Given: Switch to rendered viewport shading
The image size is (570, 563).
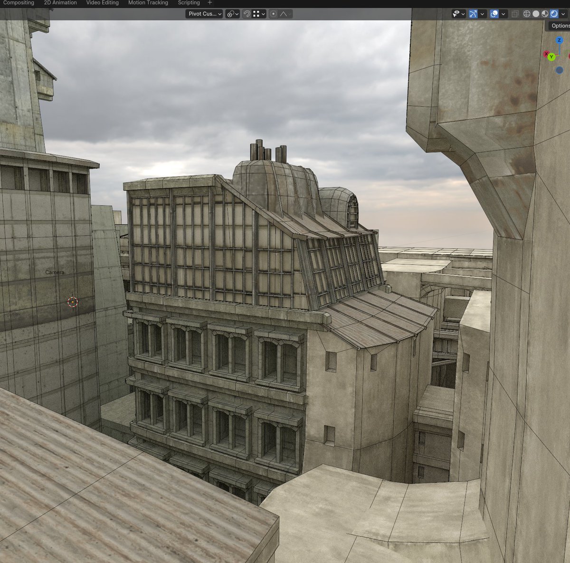Looking at the screenshot, I should (x=554, y=14).
